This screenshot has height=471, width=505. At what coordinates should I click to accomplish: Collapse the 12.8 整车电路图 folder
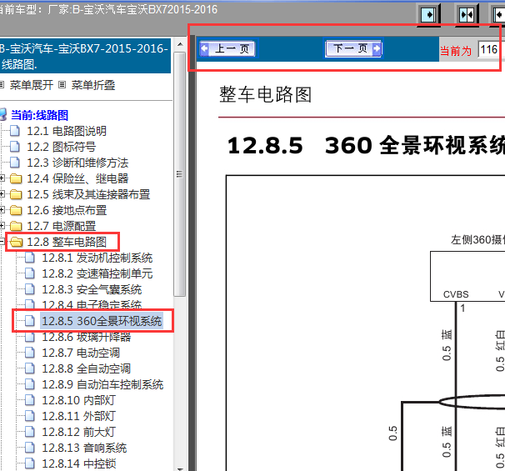pos(2,241)
